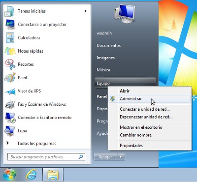This screenshot has width=197, height=182.
Task: Click the Conectarse a un proyector icon
Action: pos(10,25)
